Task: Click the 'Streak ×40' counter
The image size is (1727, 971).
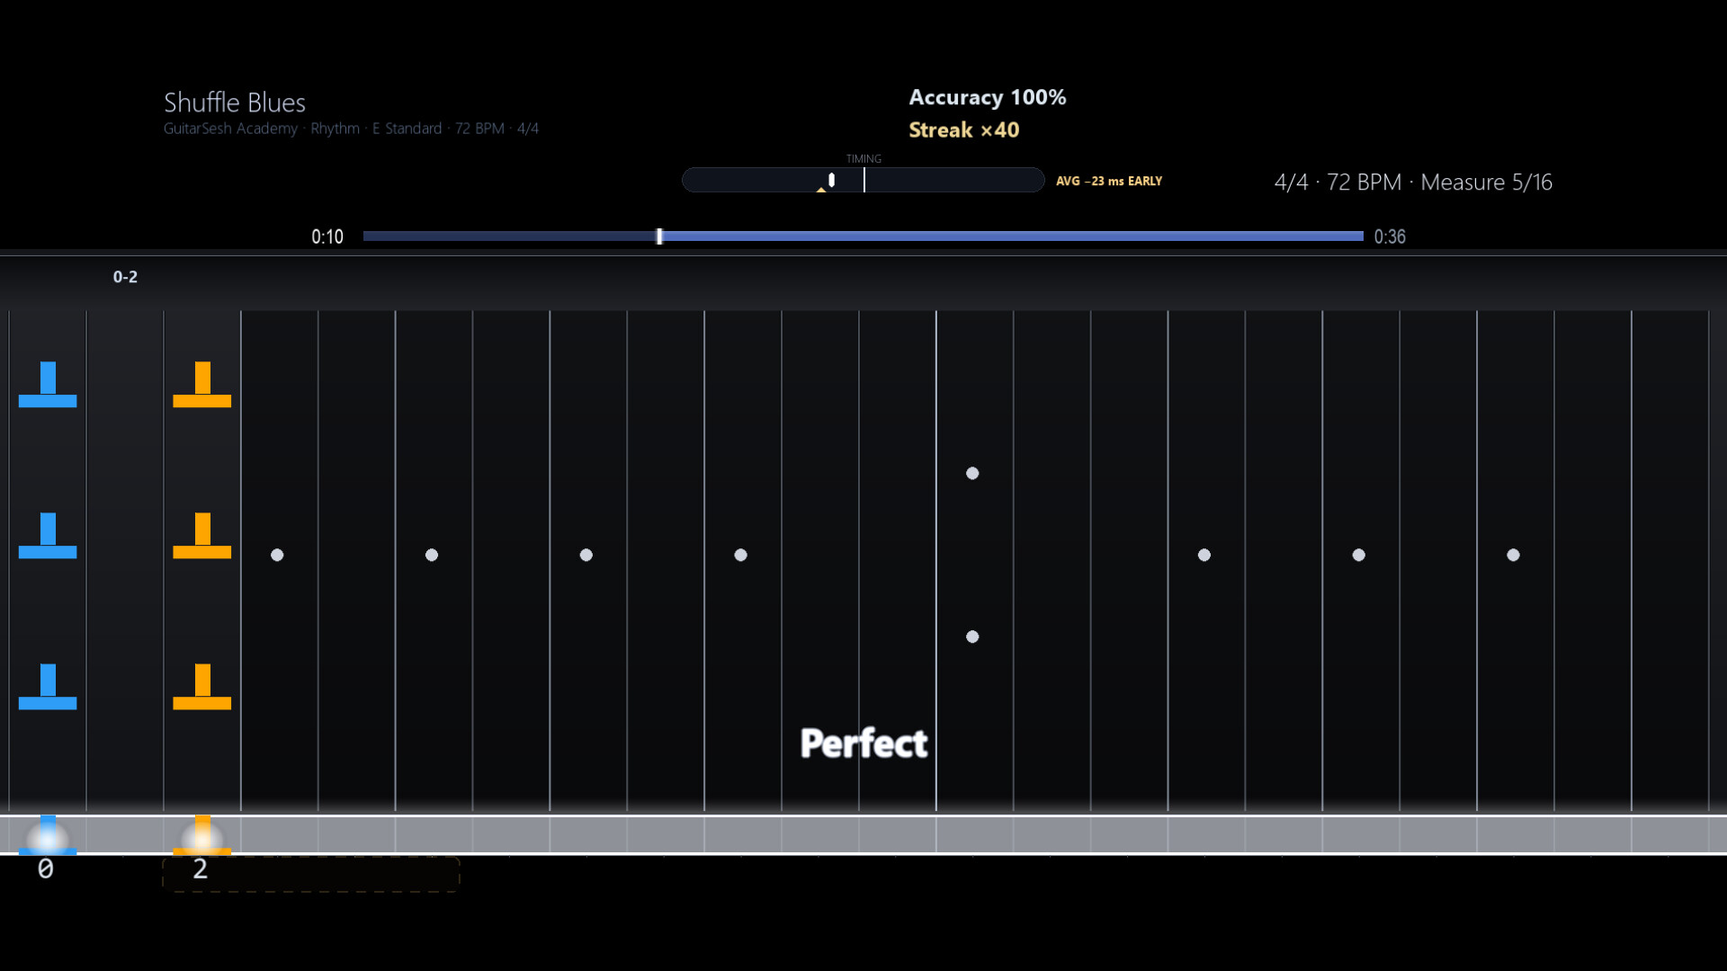Action: pyautogui.click(x=964, y=129)
